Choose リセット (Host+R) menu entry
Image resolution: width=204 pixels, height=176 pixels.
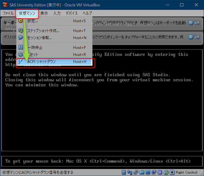pos(54,55)
